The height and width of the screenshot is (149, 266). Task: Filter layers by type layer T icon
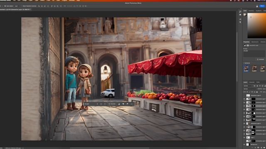[x=260, y=86]
